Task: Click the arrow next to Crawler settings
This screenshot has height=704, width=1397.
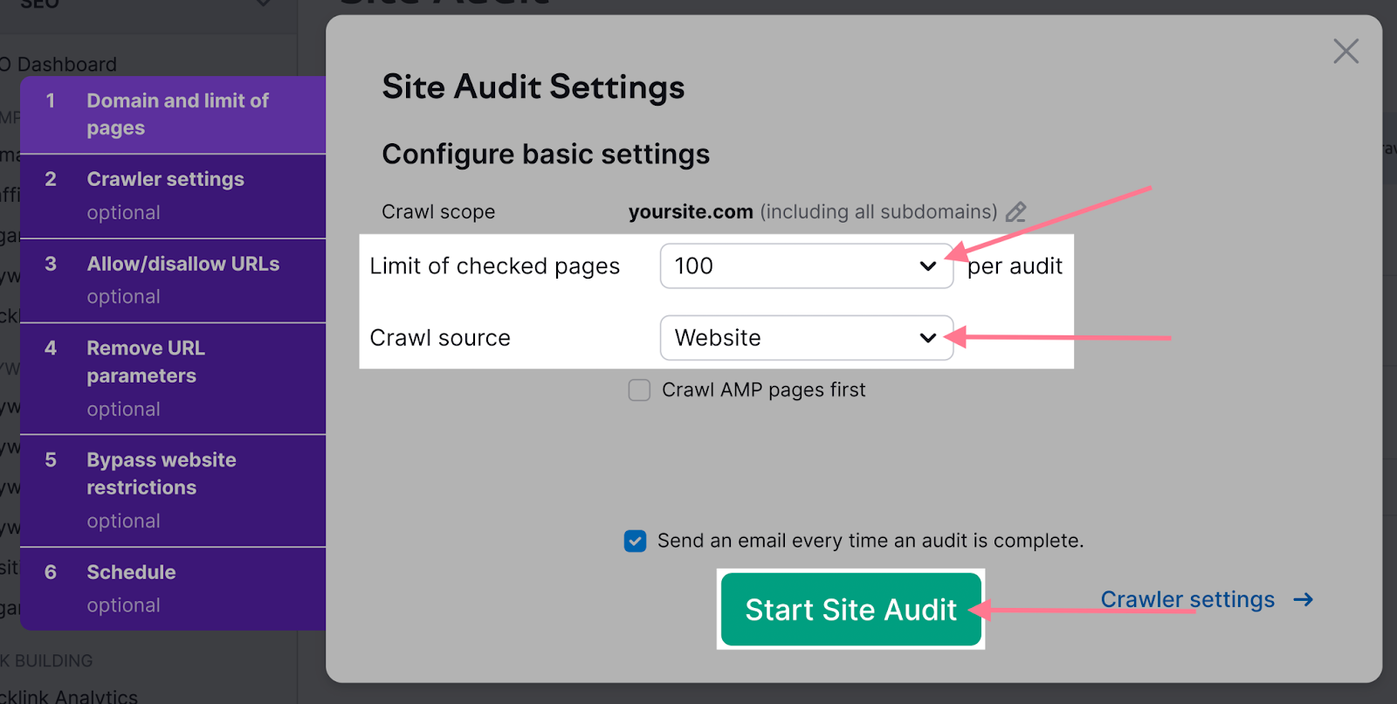Action: click(x=1304, y=599)
